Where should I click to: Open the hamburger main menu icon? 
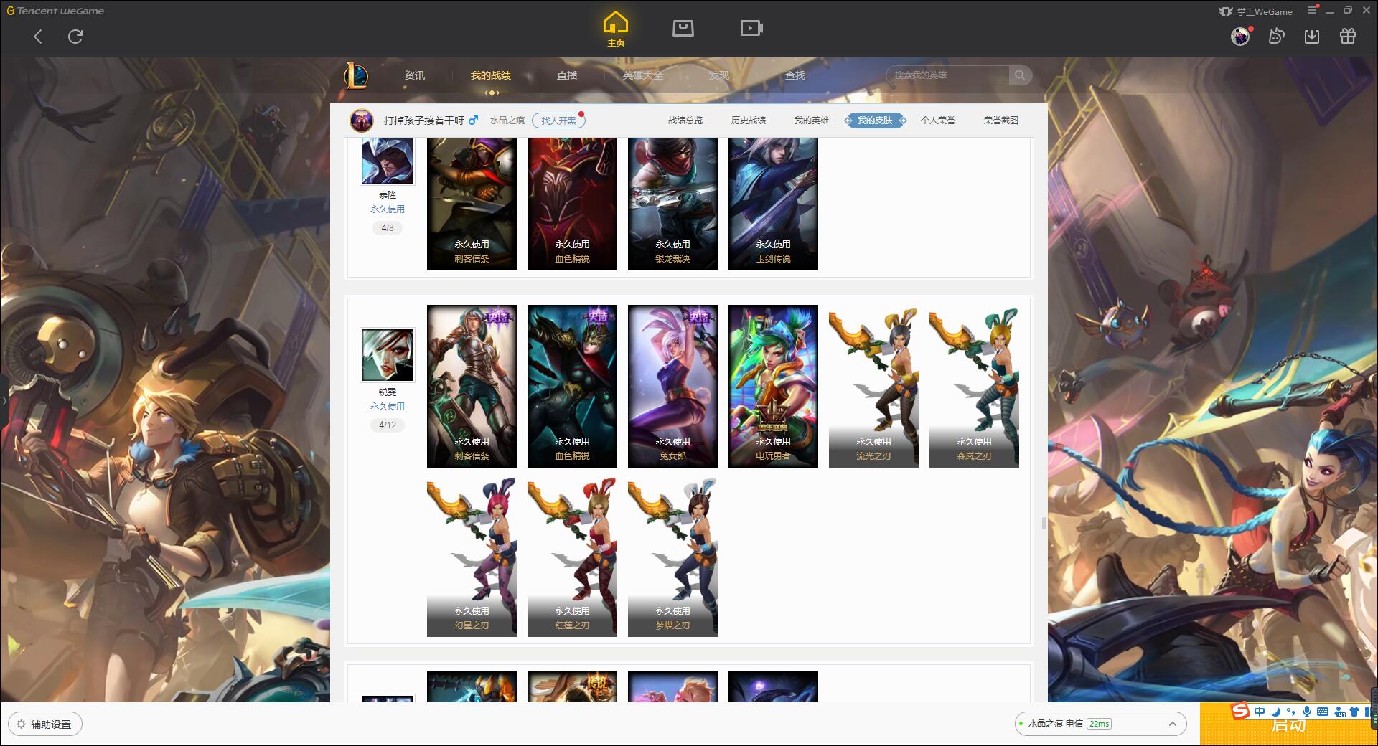pyautogui.click(x=1313, y=10)
